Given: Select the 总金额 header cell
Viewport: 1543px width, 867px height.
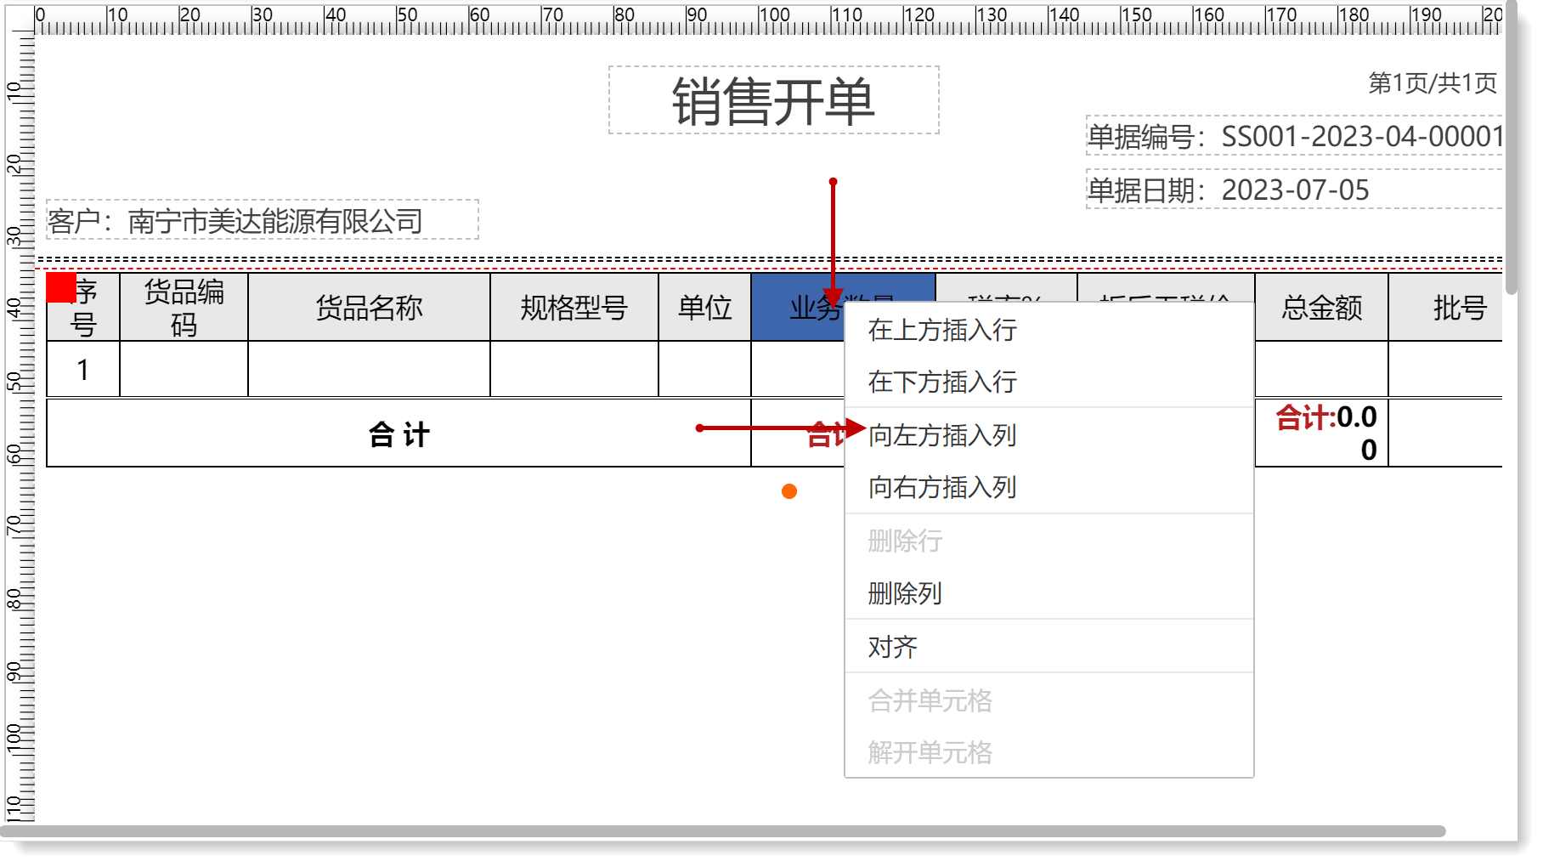Looking at the screenshot, I should click(x=1321, y=308).
